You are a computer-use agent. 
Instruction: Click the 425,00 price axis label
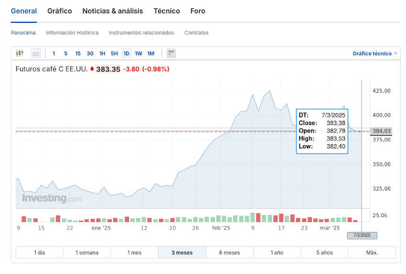pyautogui.click(x=382, y=91)
